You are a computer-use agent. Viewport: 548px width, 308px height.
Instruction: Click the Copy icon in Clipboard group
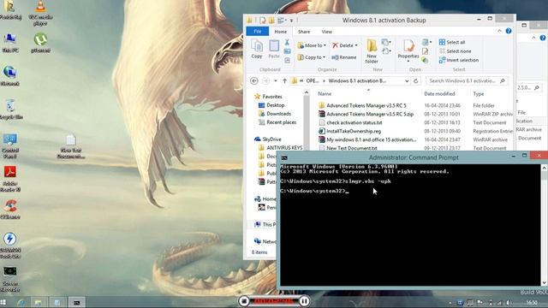coord(257,49)
